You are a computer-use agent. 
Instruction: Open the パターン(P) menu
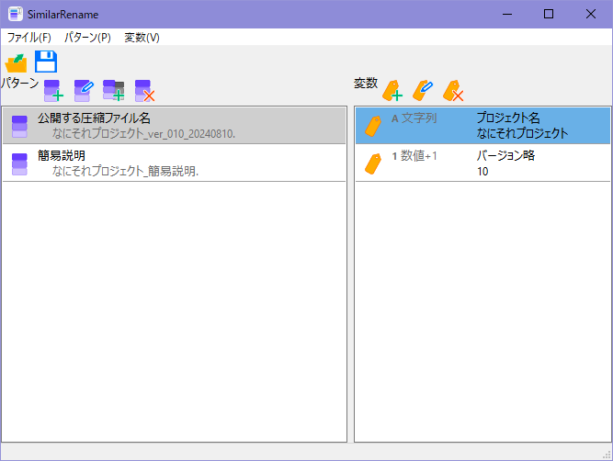click(87, 38)
